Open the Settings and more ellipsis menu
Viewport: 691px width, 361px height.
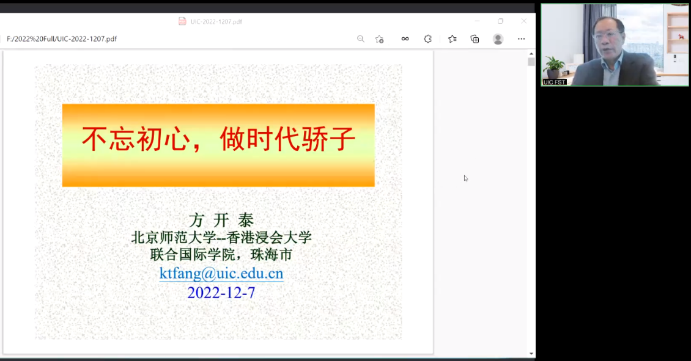tap(521, 39)
